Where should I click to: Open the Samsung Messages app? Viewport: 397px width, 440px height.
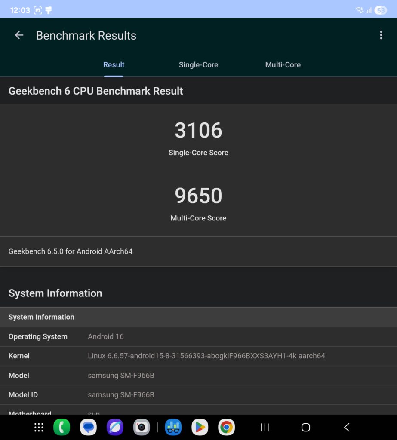click(88, 427)
